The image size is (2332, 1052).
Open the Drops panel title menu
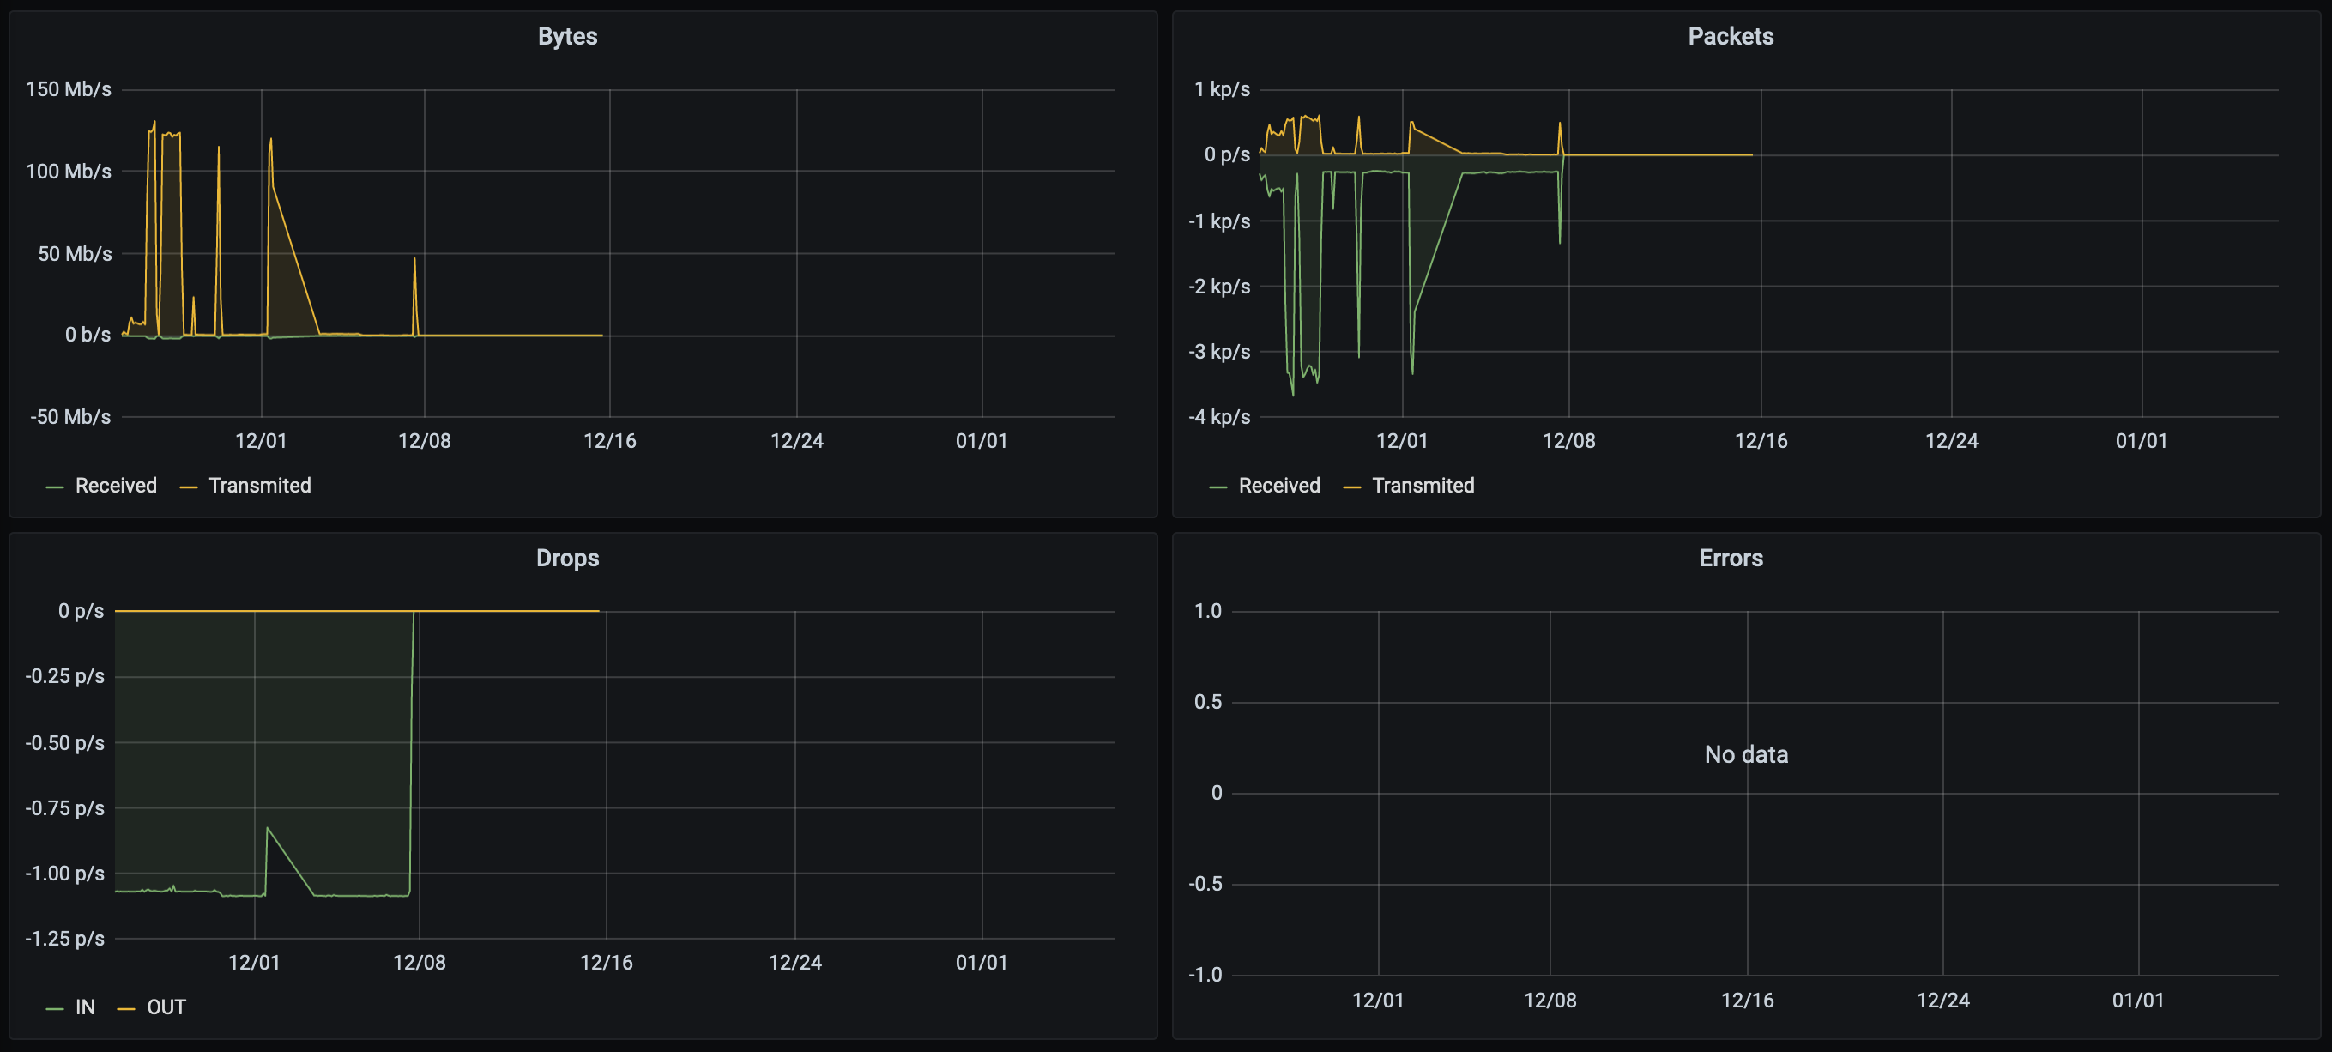(x=567, y=558)
